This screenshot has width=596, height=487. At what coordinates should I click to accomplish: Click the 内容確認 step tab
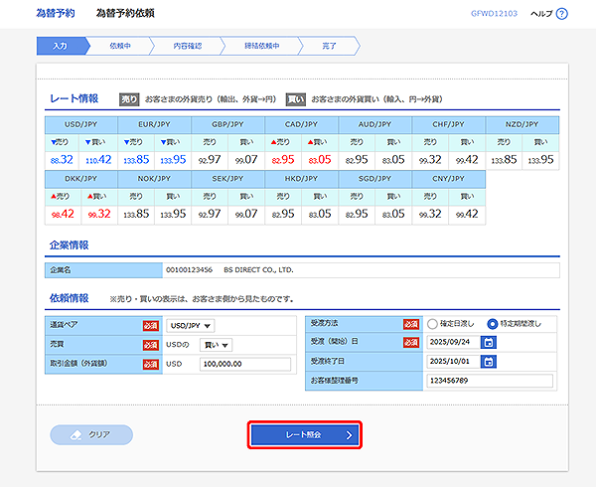[188, 46]
